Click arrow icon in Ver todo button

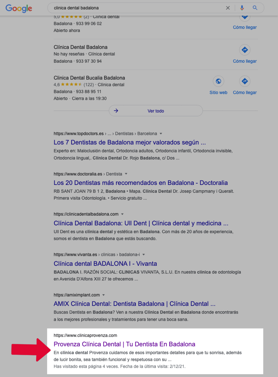(116, 111)
